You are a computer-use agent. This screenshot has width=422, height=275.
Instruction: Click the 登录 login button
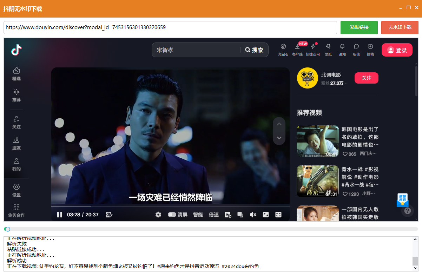397,50
